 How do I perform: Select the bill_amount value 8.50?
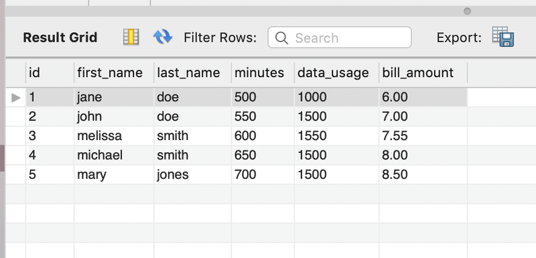pos(423,175)
